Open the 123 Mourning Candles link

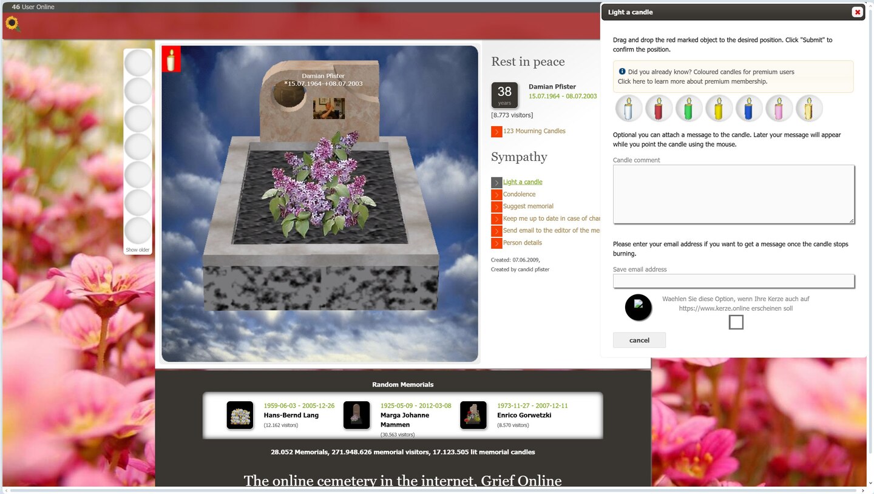(x=534, y=131)
